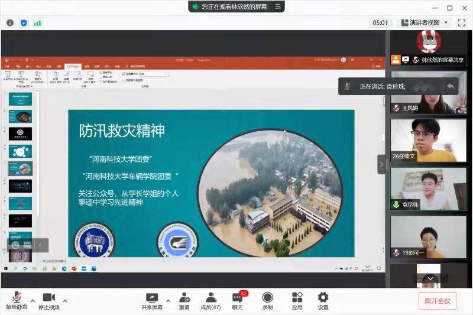Click the enter fullscreen icon at top-right

point(461,22)
